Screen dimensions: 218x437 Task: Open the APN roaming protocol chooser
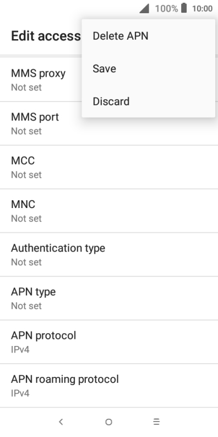pos(109,386)
